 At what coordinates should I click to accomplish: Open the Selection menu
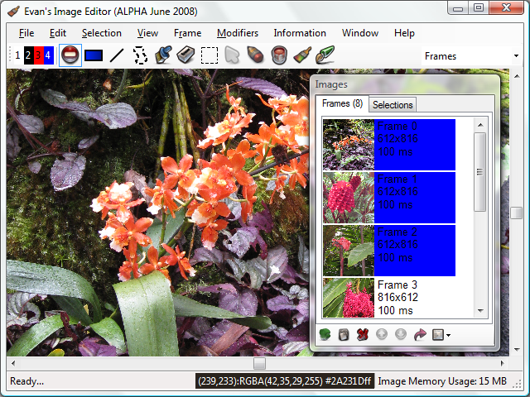[101, 33]
